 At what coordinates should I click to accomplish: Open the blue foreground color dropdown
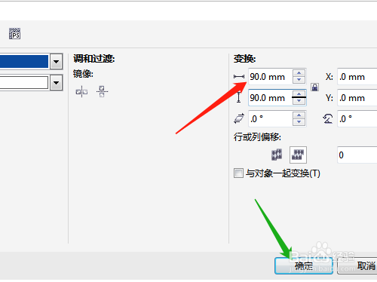[56, 61]
